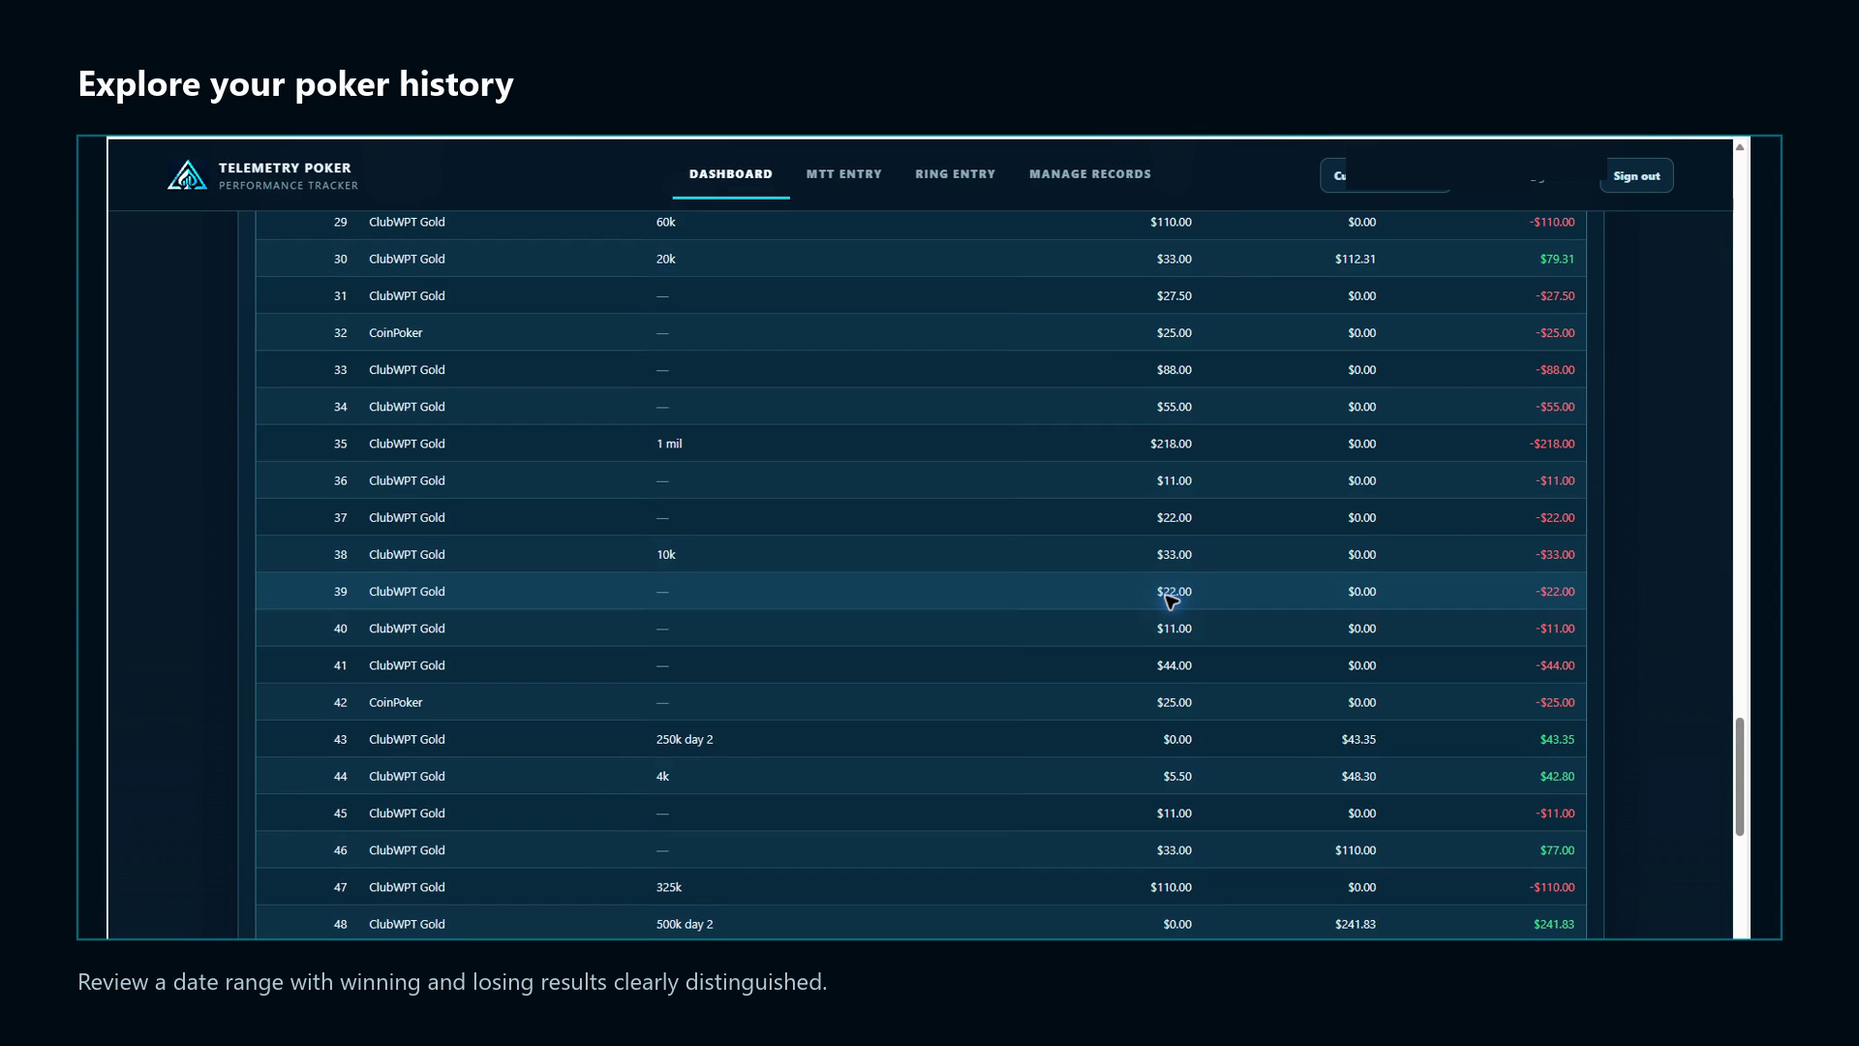The height and width of the screenshot is (1046, 1859).
Task: Select the $241.83 cash value in row 48
Action: [x=1356, y=925]
